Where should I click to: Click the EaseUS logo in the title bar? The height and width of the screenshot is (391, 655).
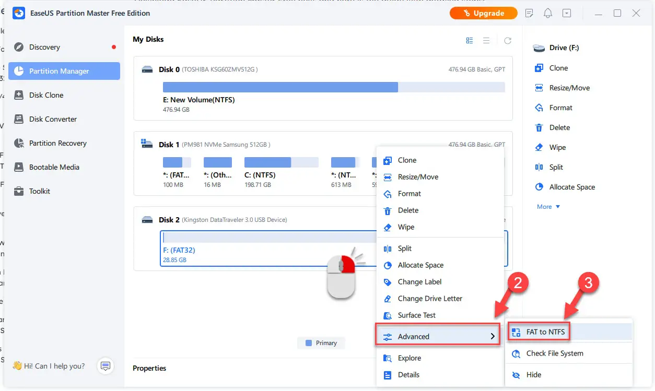(19, 13)
